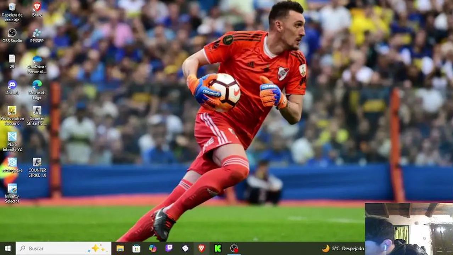Select the Counter Strike 1.6 shortcut
453x255 pixels.
pos(37,116)
